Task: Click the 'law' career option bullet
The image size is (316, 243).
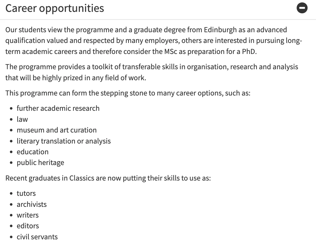Action: (x=22, y=119)
